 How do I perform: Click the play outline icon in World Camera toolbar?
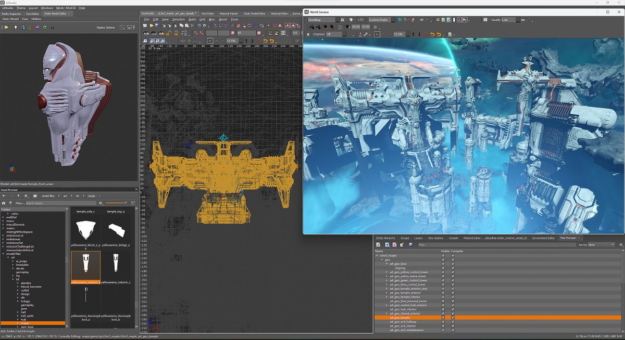click(340, 27)
